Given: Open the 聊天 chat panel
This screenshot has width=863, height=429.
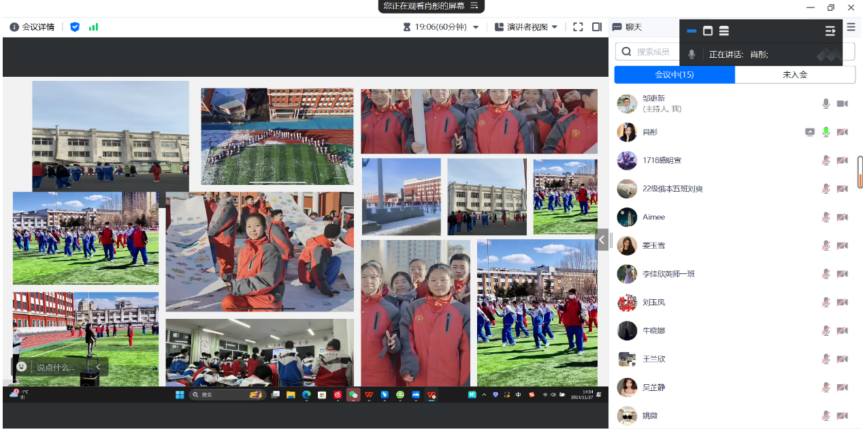Looking at the screenshot, I should 627,27.
